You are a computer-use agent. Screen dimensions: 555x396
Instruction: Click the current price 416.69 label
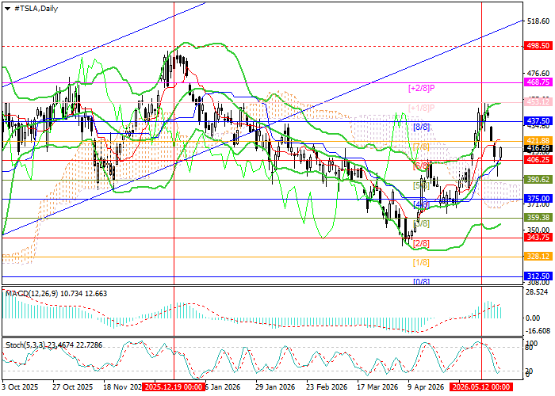[x=538, y=148]
